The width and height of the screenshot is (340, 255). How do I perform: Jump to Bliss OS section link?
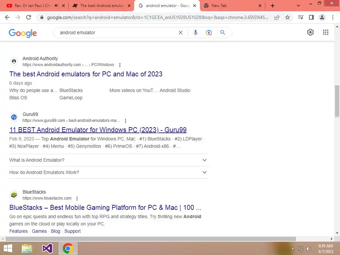[18, 98]
